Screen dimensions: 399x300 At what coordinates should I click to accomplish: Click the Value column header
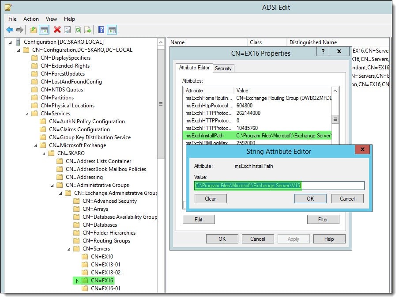pos(283,91)
